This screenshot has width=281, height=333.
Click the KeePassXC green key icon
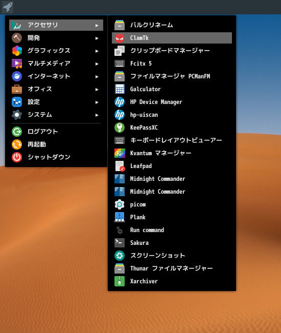click(120, 128)
